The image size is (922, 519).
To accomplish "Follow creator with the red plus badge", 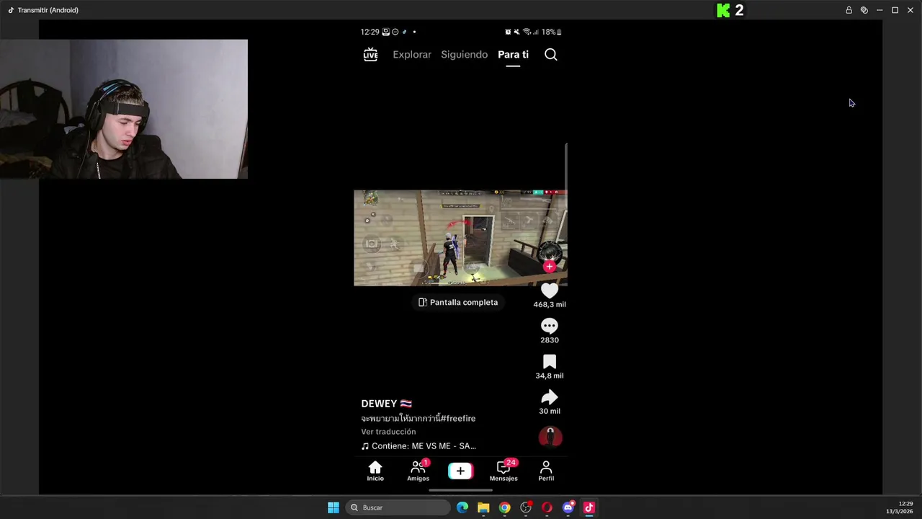I will coord(550,267).
